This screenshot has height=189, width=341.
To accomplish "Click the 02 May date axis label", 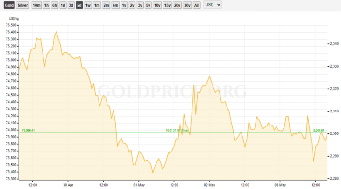I will pos(209,185).
